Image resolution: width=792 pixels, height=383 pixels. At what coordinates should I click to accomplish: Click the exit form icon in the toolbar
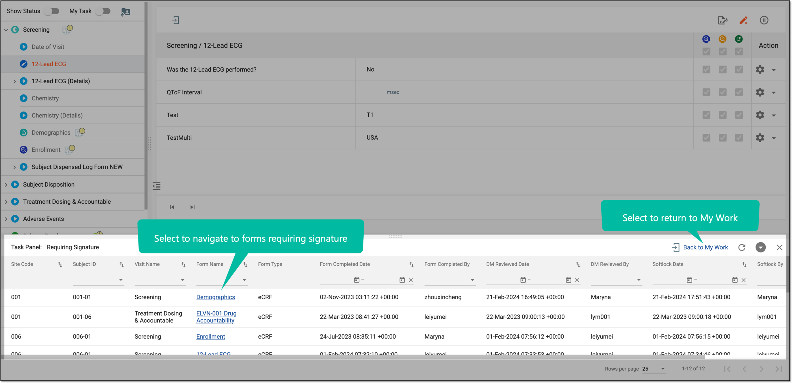[176, 20]
